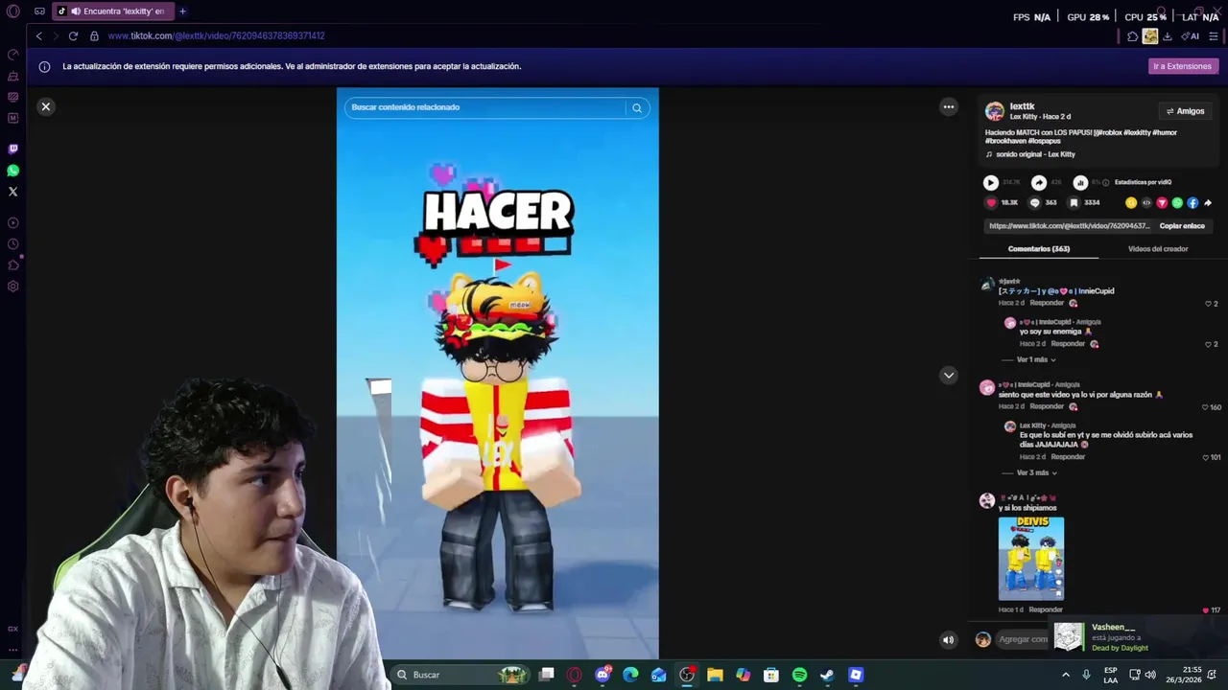This screenshot has height=690, width=1228.
Task: Reply to the 'yo soy su enemiga' comment
Action: (x=1068, y=344)
